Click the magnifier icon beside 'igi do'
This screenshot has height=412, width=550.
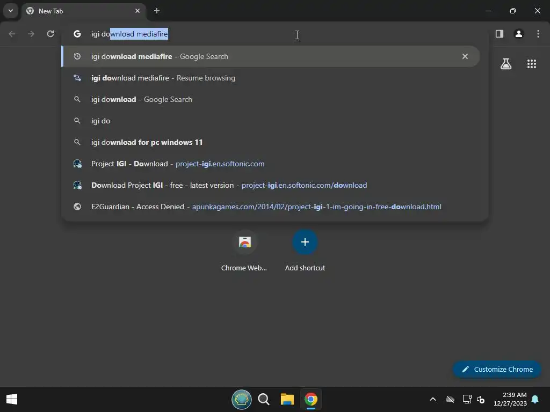(77, 121)
